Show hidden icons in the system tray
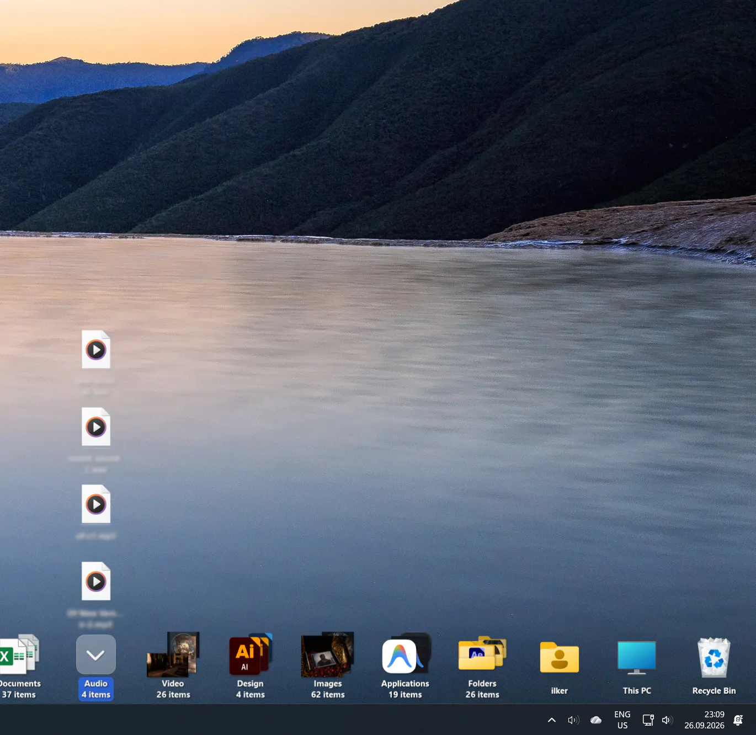 pyautogui.click(x=551, y=720)
